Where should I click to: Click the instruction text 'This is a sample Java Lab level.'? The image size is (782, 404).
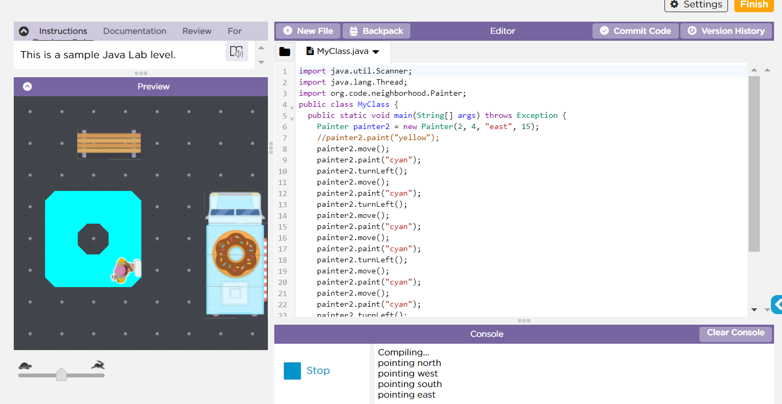pos(98,54)
